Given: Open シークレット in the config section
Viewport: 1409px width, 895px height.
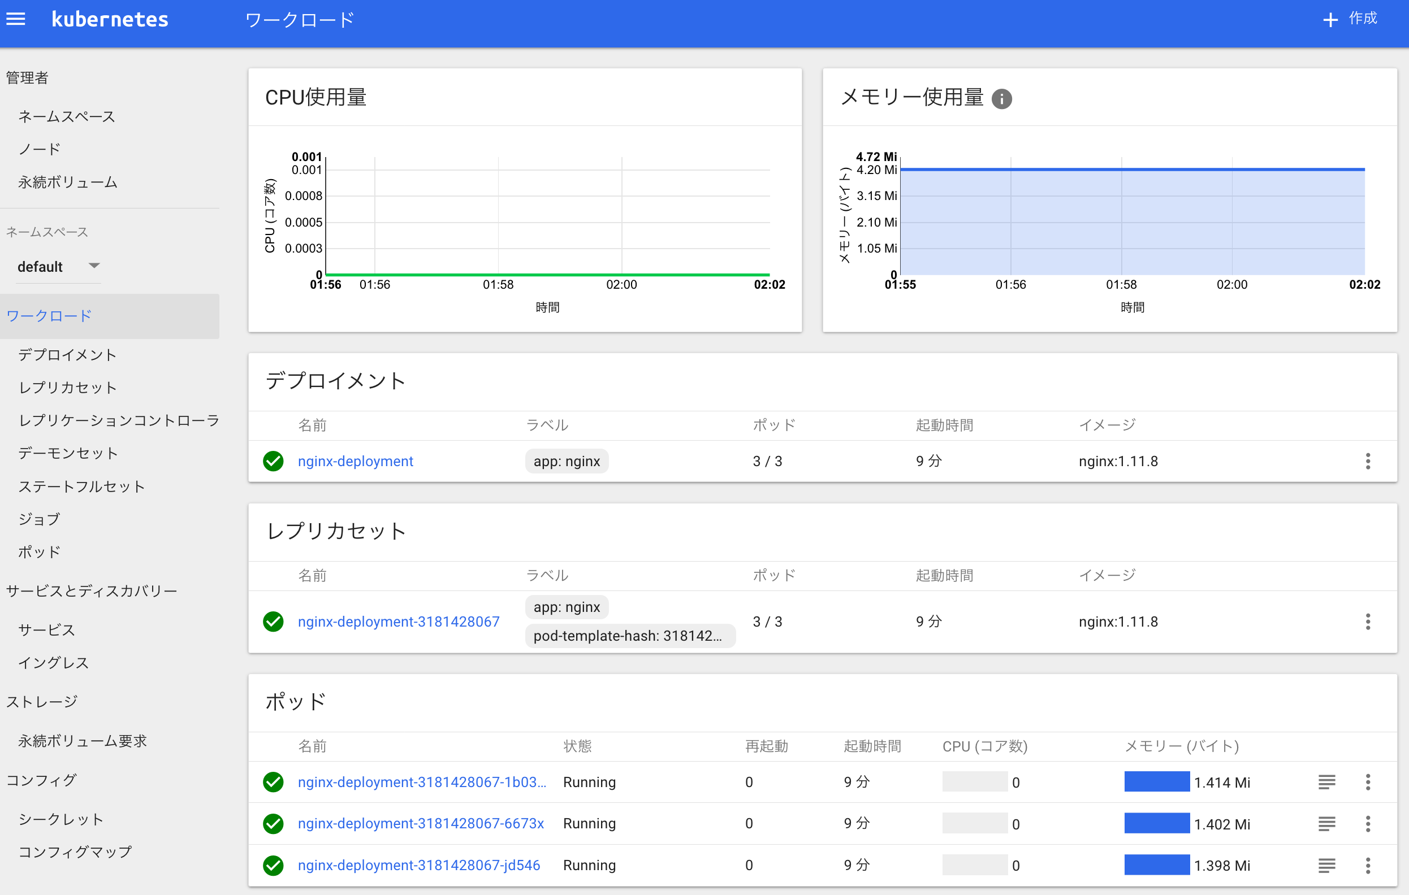Looking at the screenshot, I should pos(61,819).
